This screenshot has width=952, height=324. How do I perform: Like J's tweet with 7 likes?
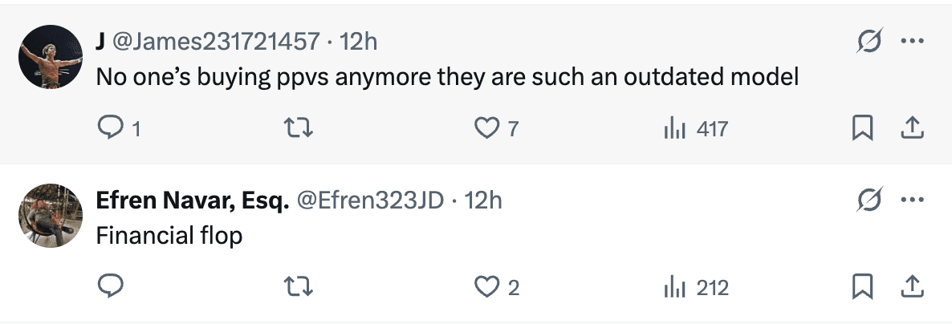point(487,128)
